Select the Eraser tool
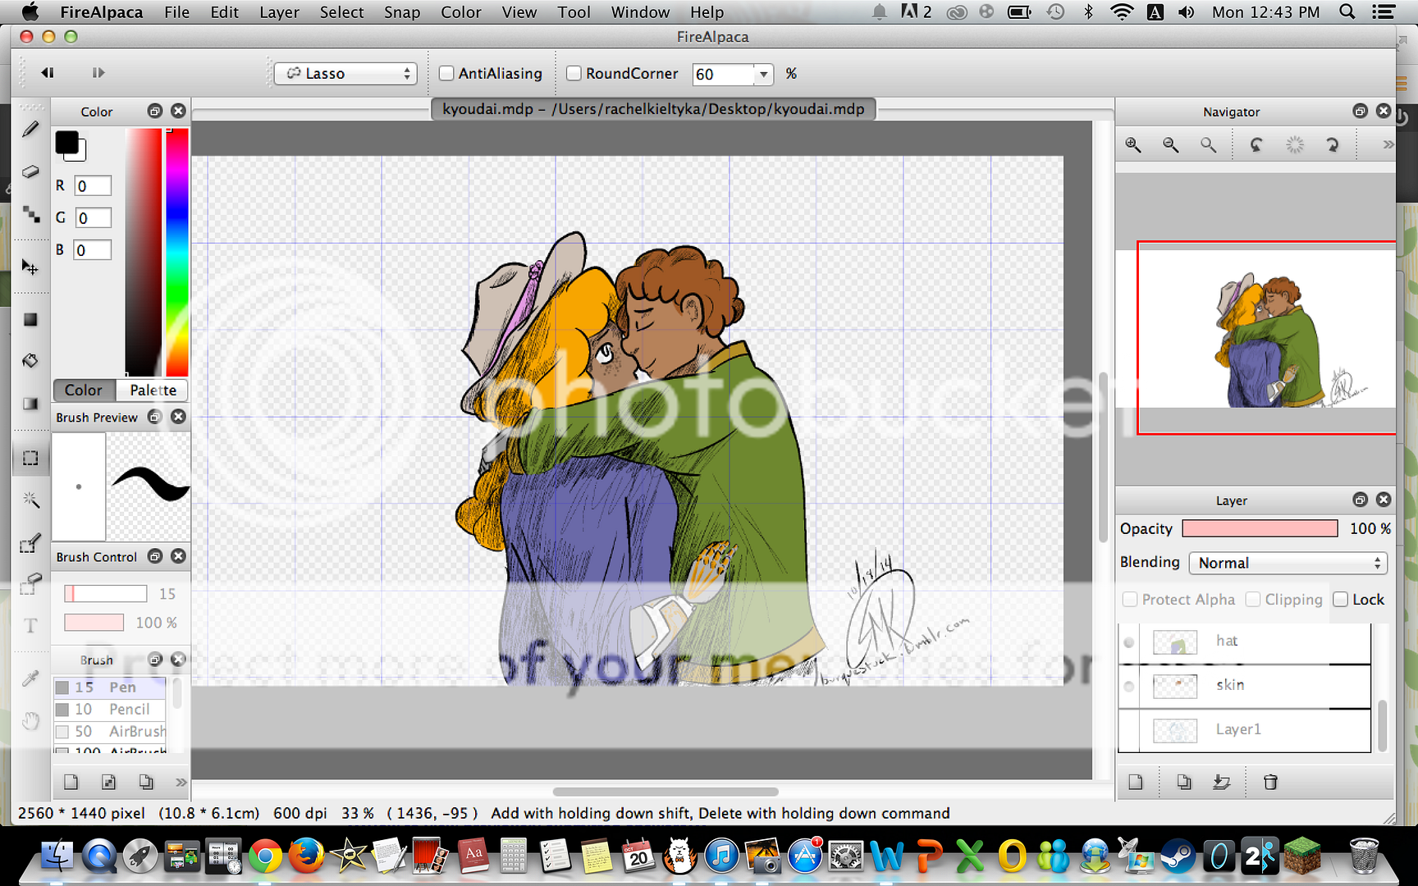1418x886 pixels. coord(30,171)
